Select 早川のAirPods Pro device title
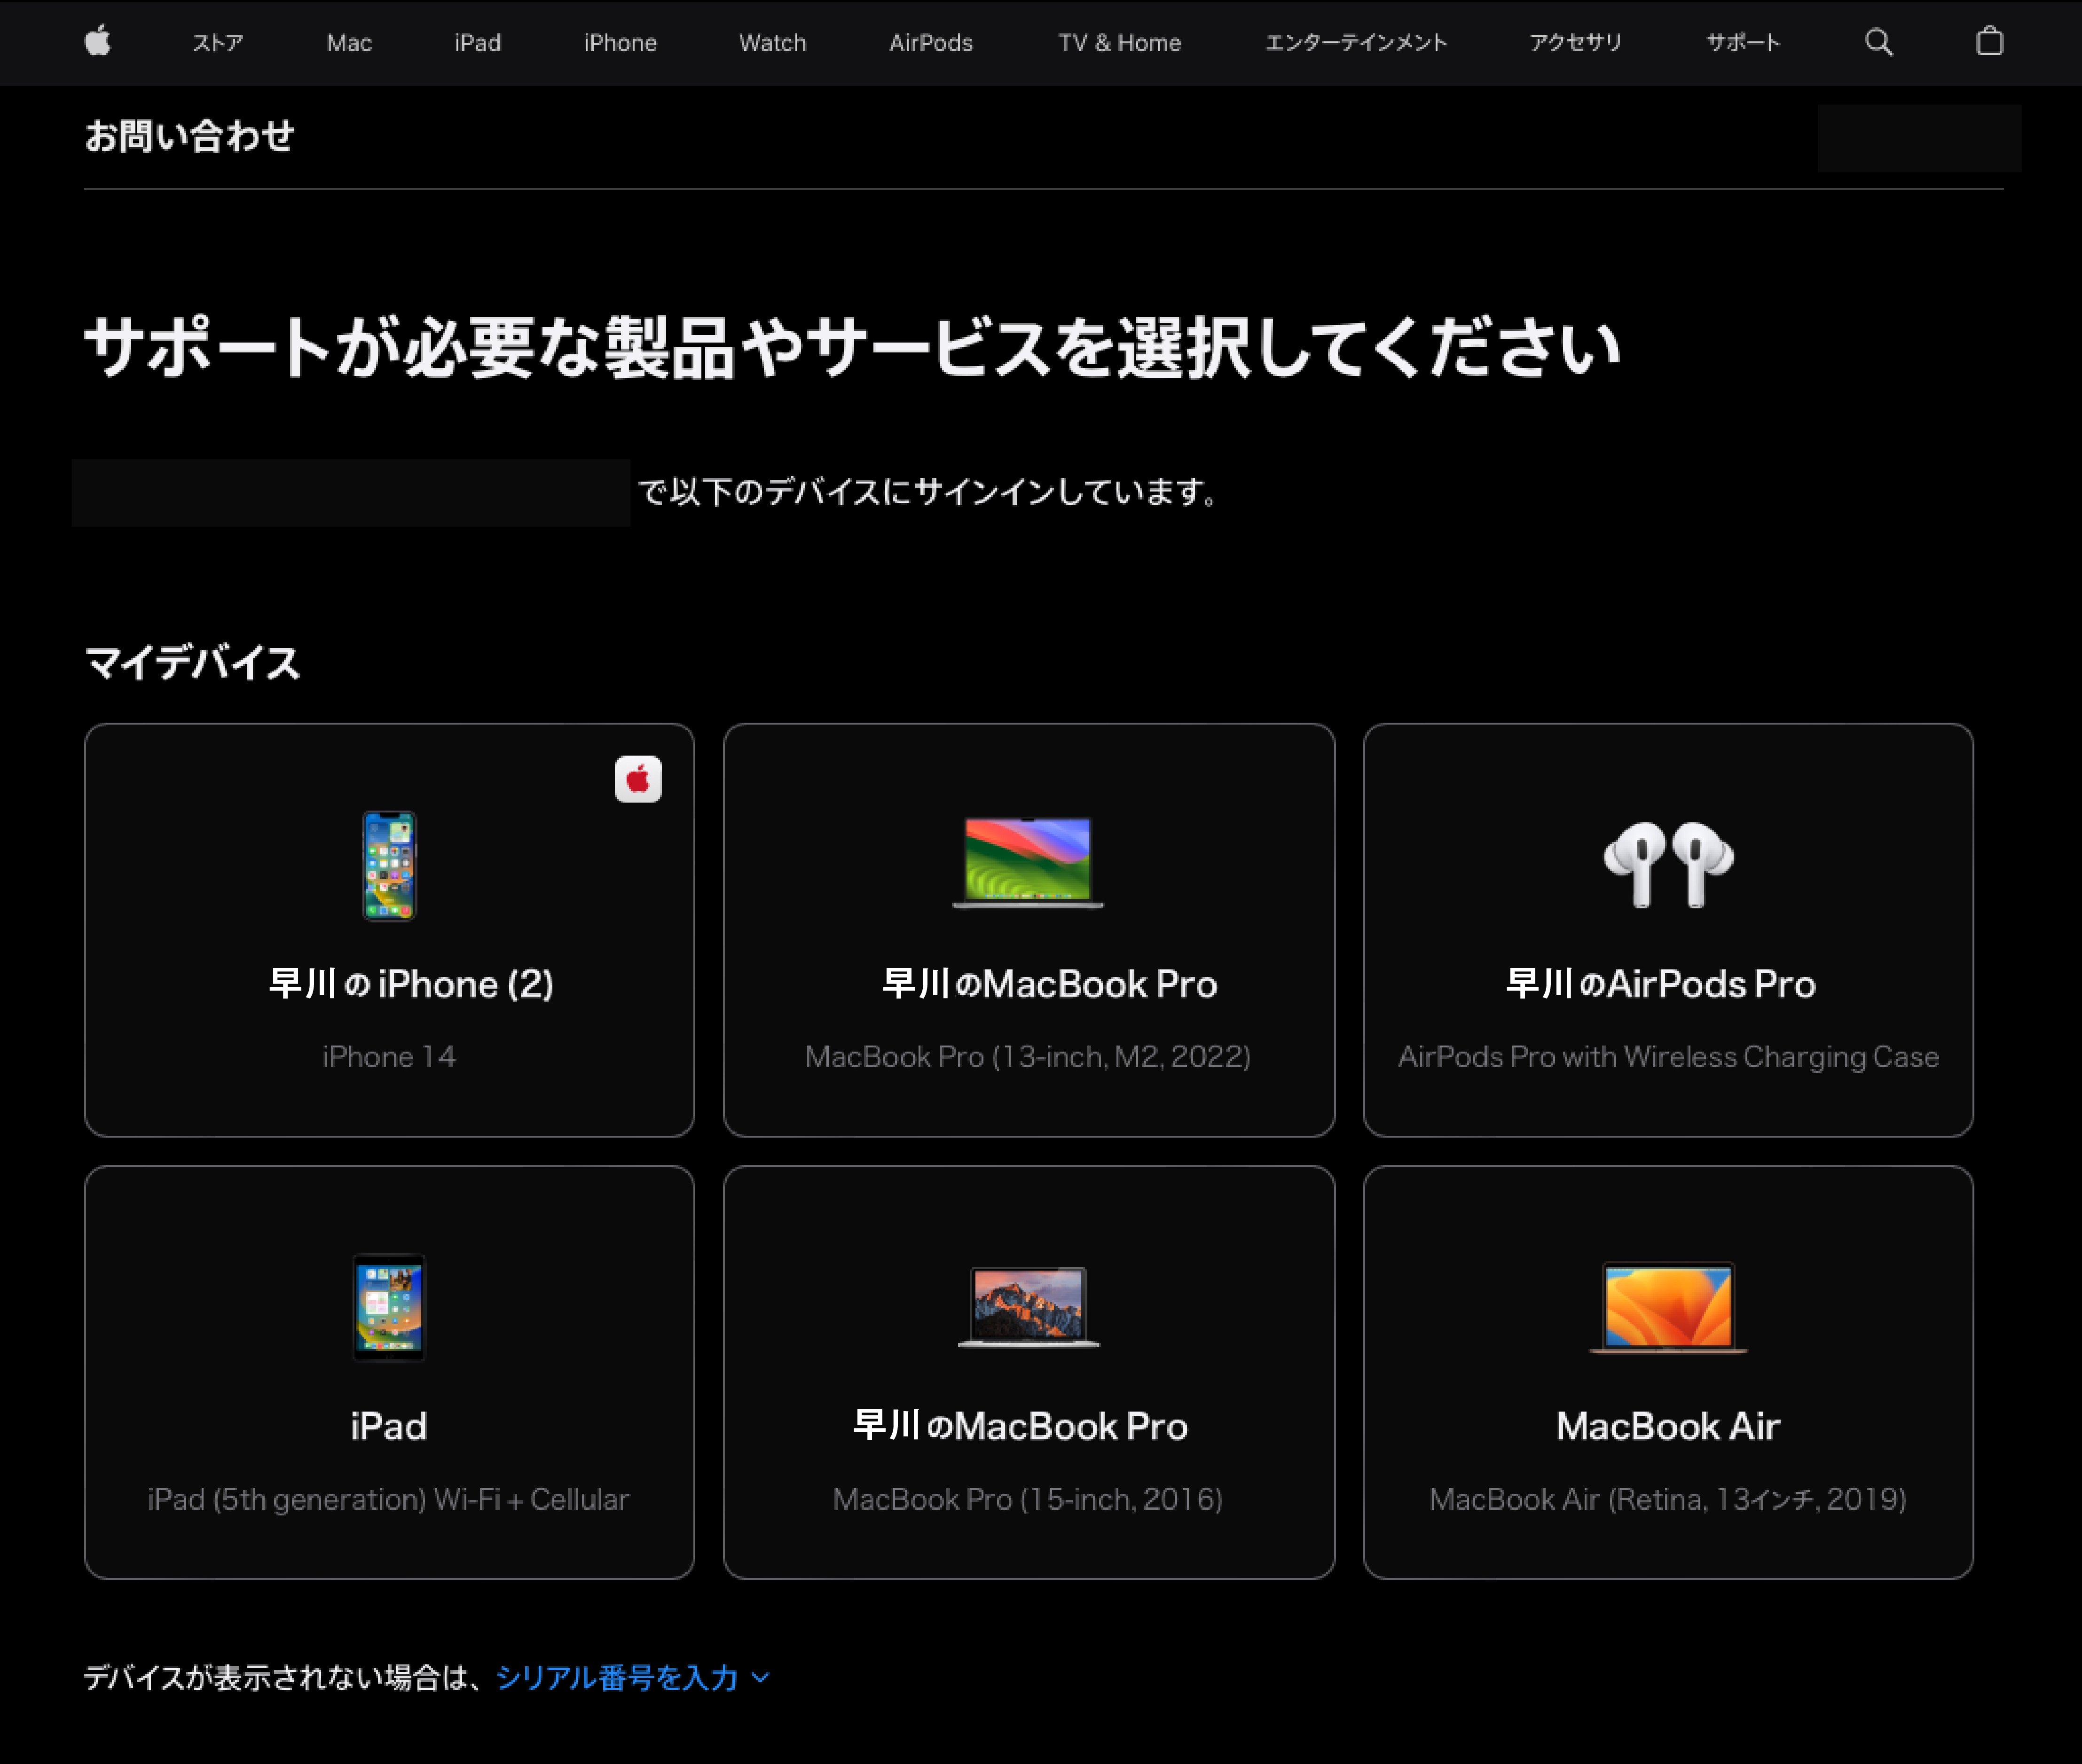This screenshot has height=1764, width=2082. 1661,984
